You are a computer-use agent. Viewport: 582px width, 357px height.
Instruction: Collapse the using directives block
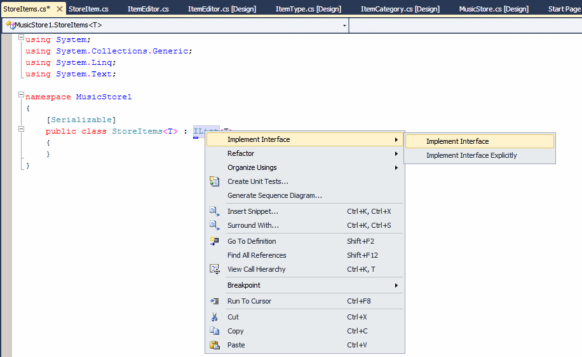pyautogui.click(x=21, y=38)
